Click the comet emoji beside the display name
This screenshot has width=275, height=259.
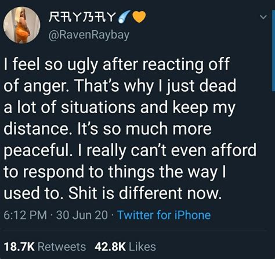tap(124, 17)
